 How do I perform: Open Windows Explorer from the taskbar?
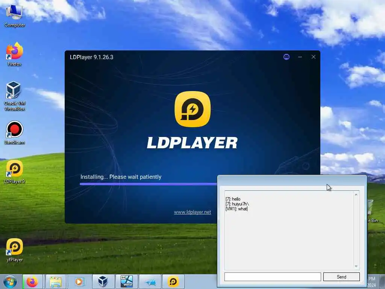[x=56, y=281]
